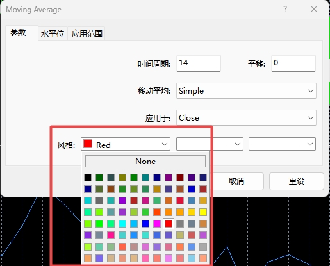The width and height of the screenshot is (330, 266).
Task: Select the sky blue swatch in bottom palette row
Action: coord(192,258)
